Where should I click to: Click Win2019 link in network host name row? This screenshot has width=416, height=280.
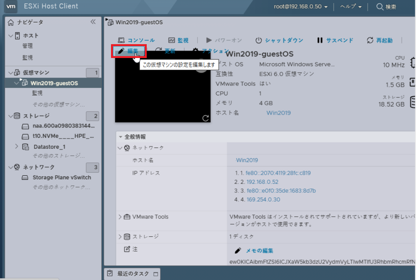point(247,160)
